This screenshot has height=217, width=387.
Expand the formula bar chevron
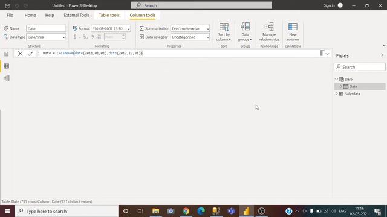[x=327, y=54]
